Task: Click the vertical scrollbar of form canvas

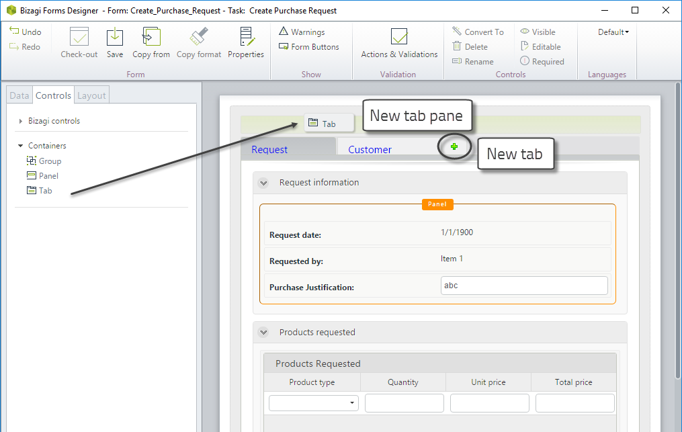Action: coord(678,230)
